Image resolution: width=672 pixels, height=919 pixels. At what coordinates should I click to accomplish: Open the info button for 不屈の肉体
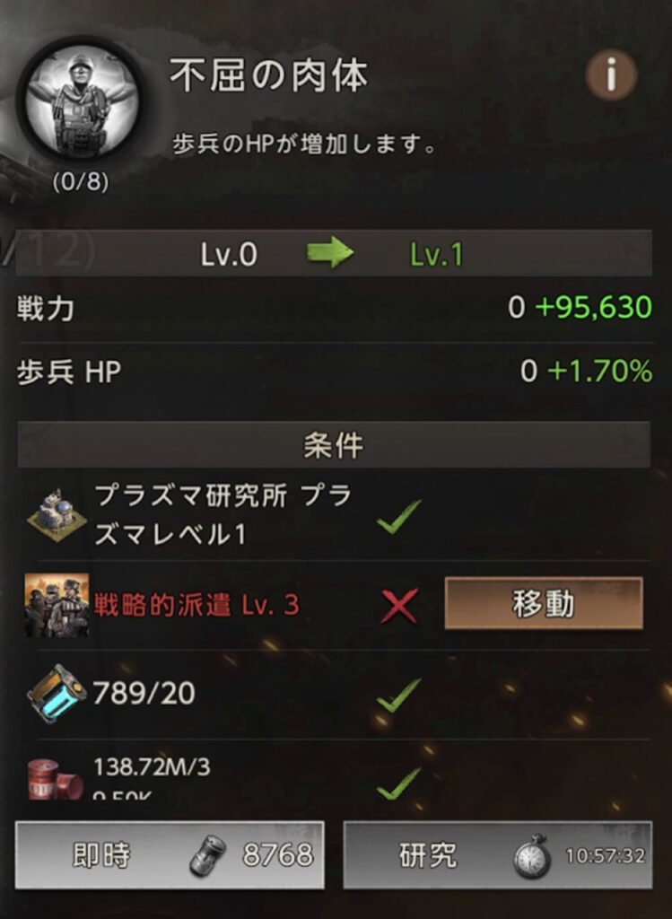[x=611, y=75]
